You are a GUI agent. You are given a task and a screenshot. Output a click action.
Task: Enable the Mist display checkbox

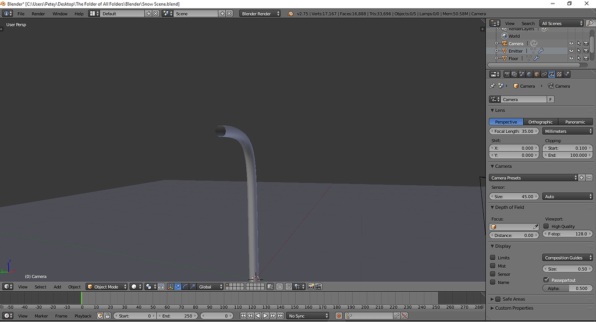(x=492, y=266)
